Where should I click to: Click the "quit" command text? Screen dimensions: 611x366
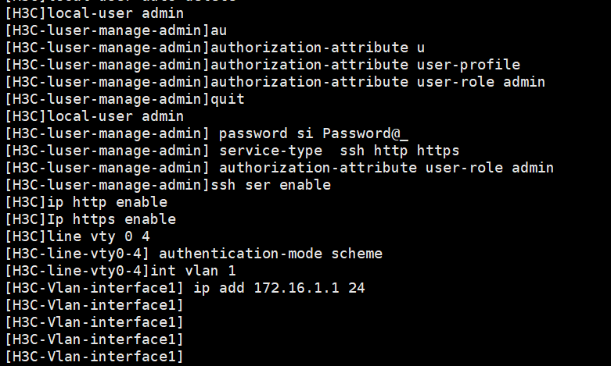point(228,99)
